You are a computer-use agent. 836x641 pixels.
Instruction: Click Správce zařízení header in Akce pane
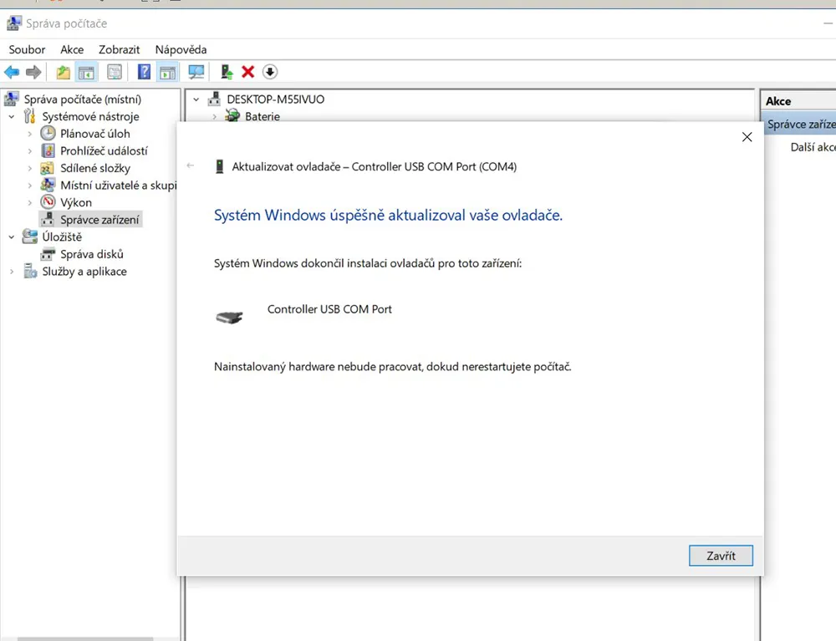point(800,125)
